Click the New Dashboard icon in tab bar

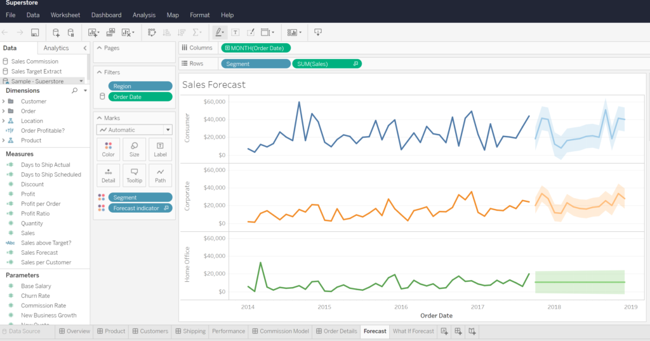point(458,331)
